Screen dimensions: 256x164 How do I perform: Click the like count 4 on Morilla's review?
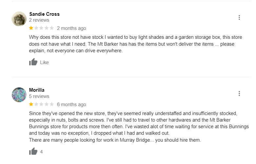41,152
